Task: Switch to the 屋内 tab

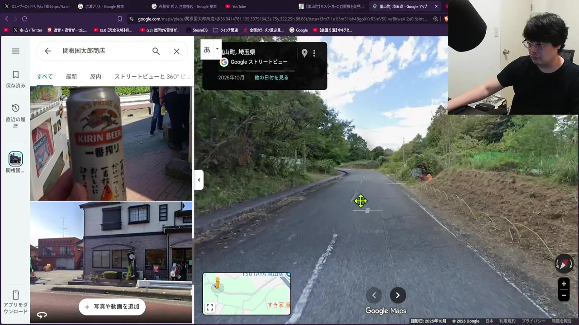Action: tap(95, 77)
